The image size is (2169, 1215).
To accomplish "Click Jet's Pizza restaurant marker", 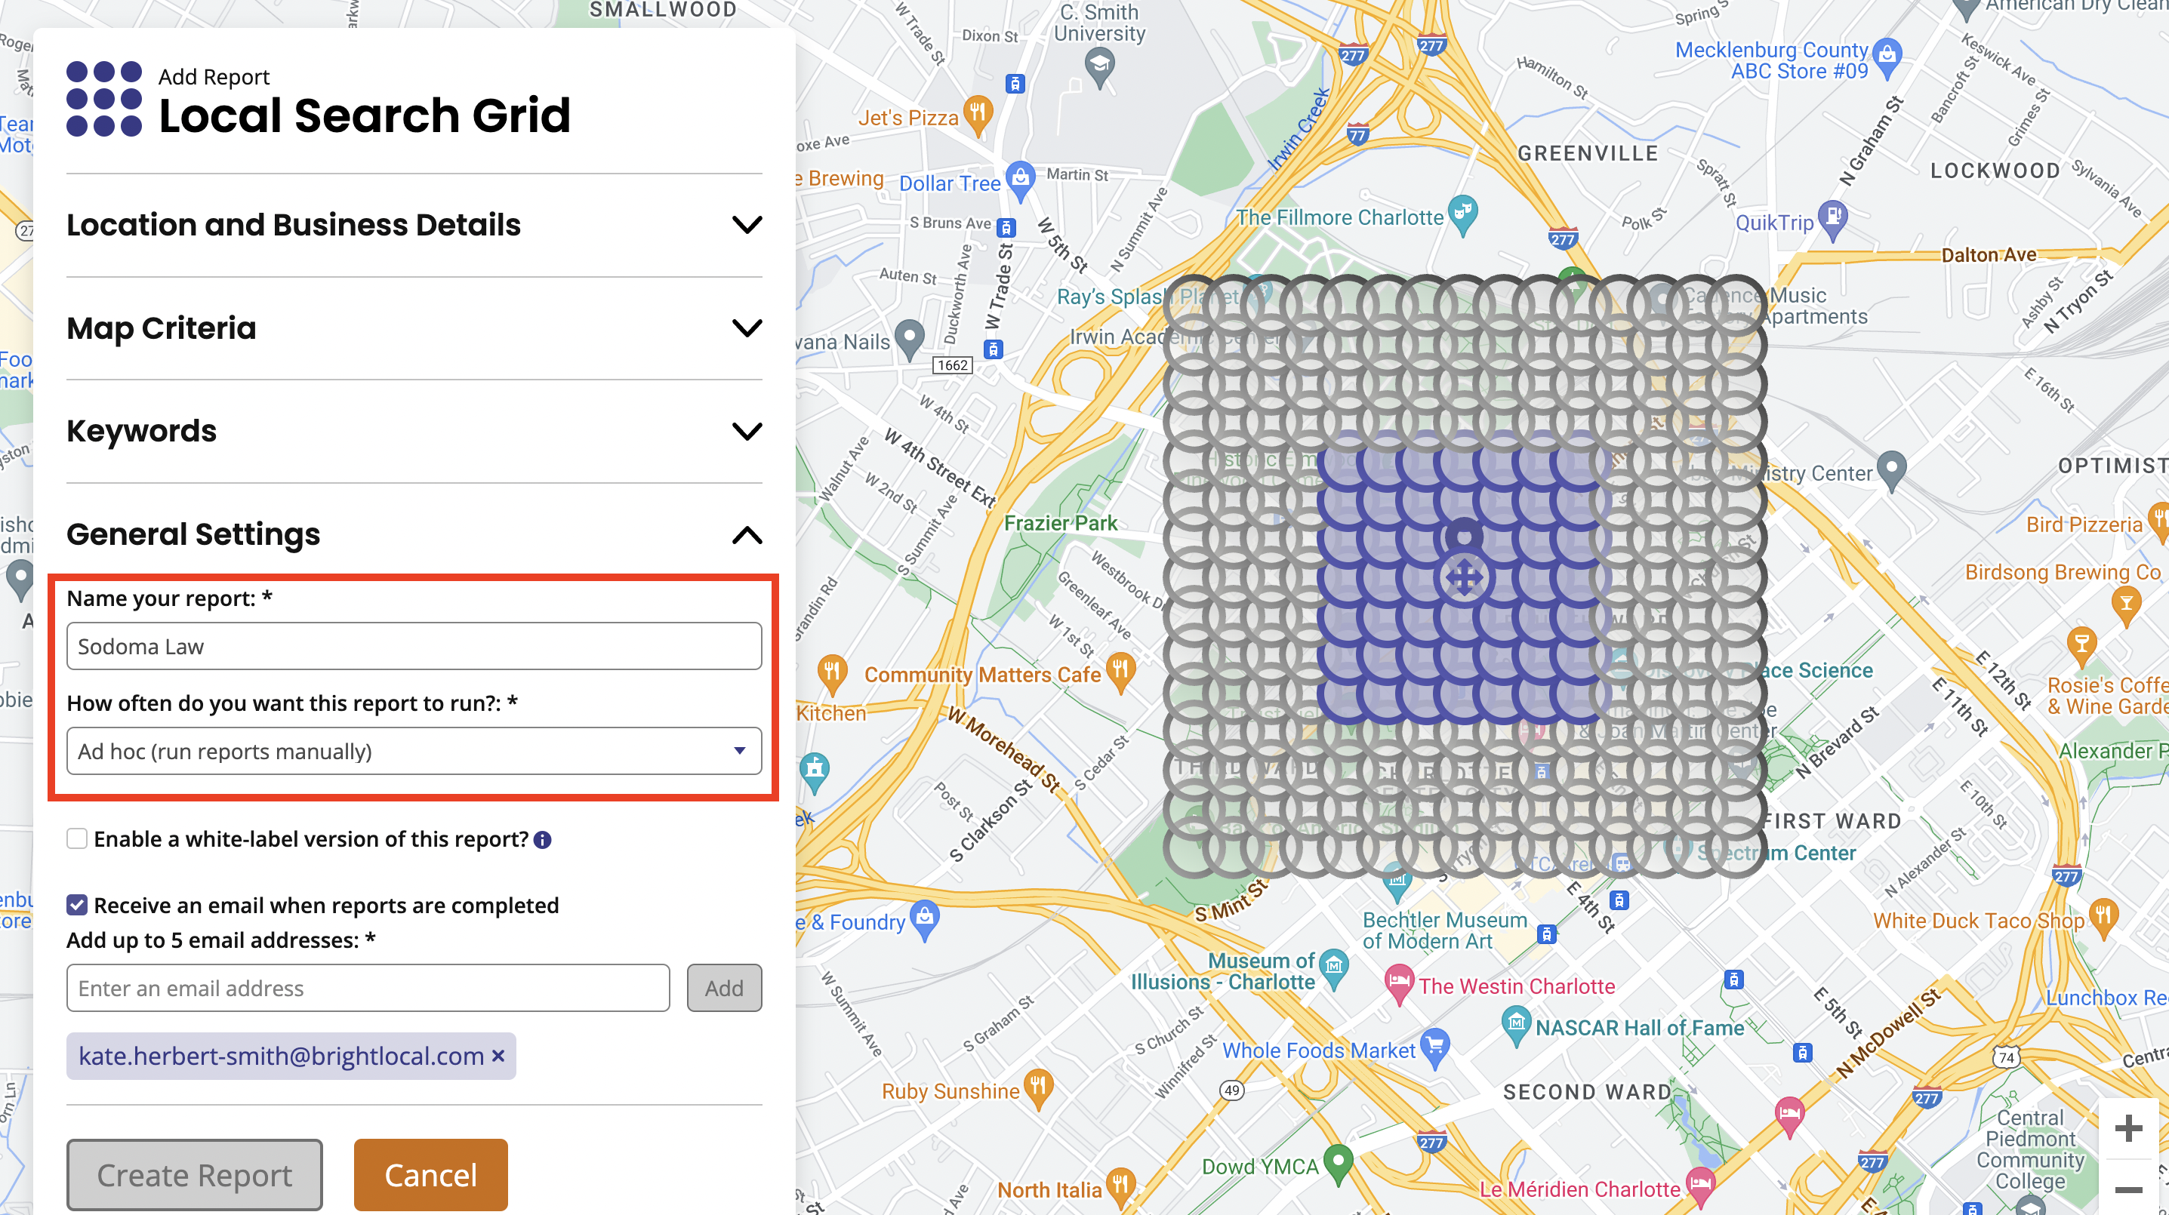I will coord(978,115).
